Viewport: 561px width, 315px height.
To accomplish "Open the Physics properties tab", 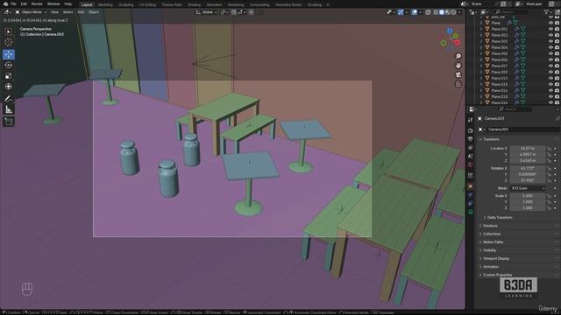I will tap(471, 194).
